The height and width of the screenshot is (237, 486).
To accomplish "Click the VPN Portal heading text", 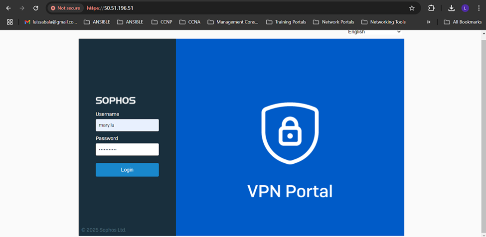I will pos(290,191).
